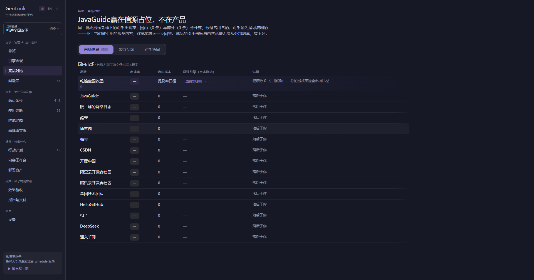Click the 现状 breadcrumb
The height and width of the screenshot is (280, 534).
click(x=81, y=11)
